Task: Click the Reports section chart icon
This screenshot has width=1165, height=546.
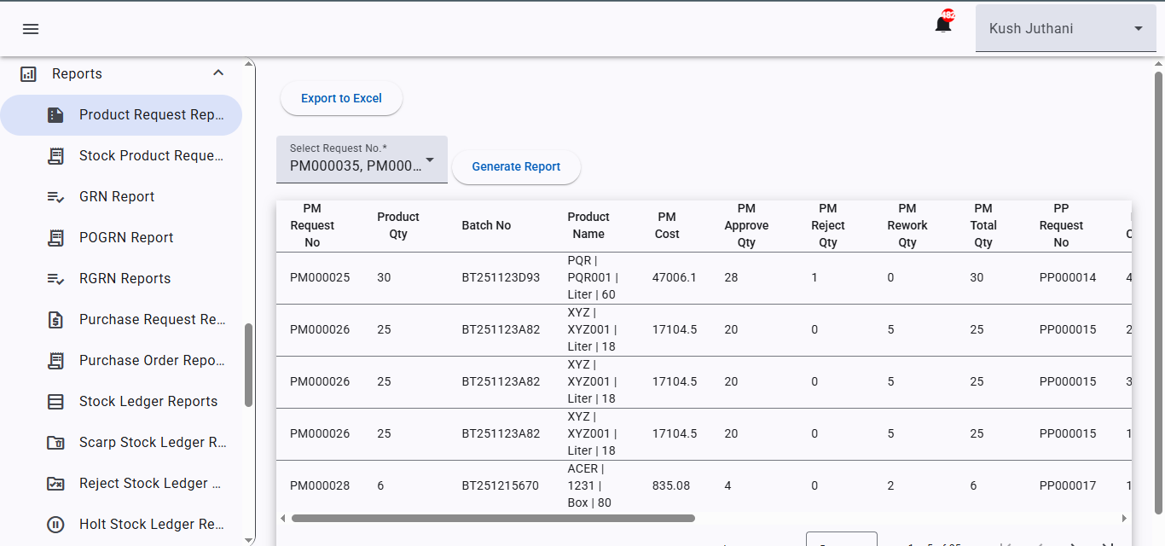Action: 28,74
